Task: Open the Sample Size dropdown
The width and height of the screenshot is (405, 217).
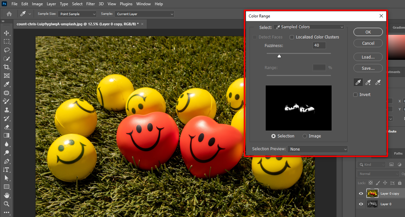Action: (77, 14)
